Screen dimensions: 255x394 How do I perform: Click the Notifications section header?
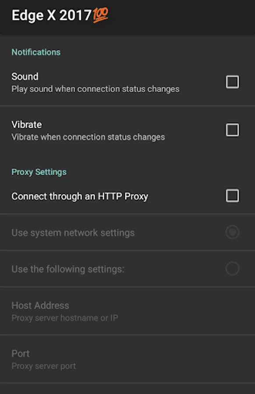36,52
